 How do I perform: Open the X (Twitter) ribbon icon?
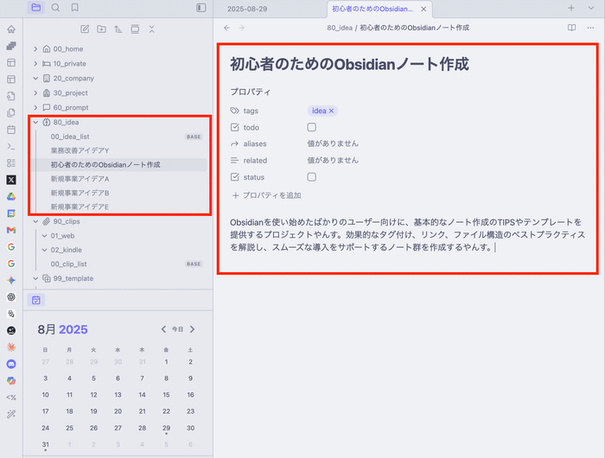pos(11,180)
